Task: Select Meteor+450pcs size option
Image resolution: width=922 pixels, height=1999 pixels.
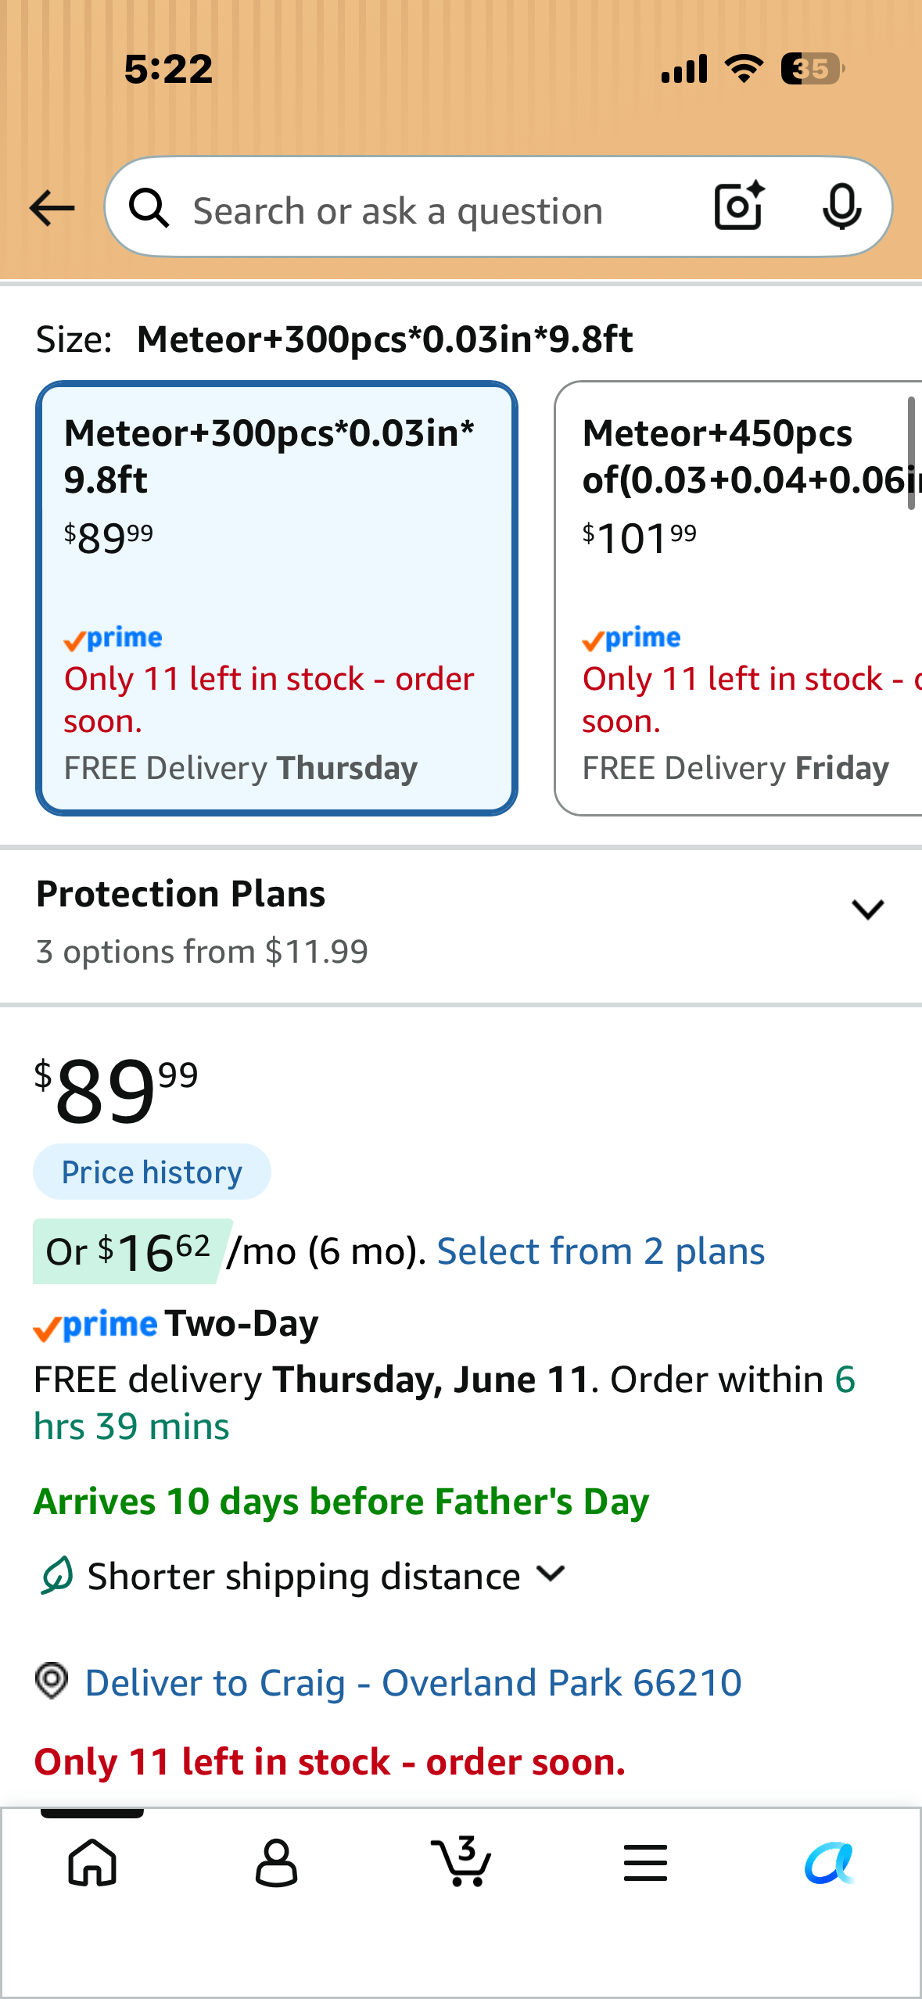Action: pyautogui.click(x=738, y=598)
